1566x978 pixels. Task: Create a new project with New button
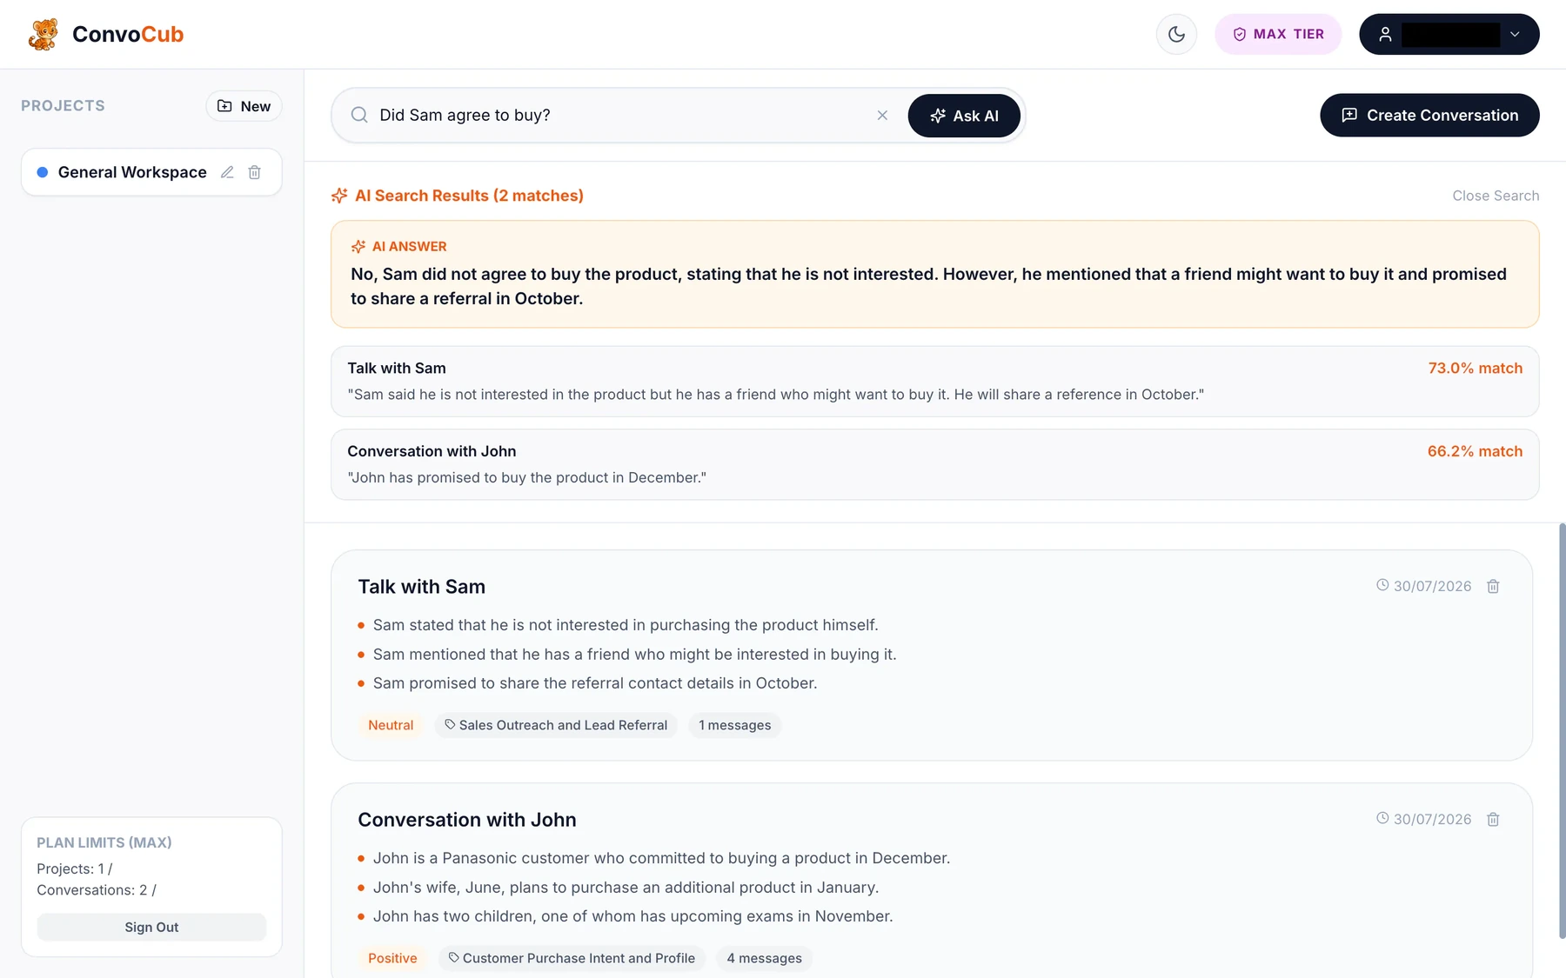coord(244,106)
